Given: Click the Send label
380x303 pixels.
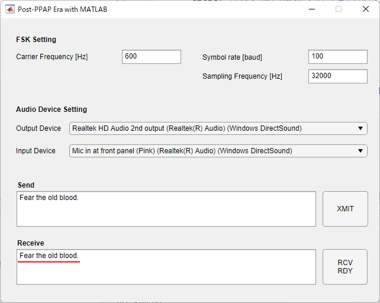Looking at the screenshot, I should (26, 185).
